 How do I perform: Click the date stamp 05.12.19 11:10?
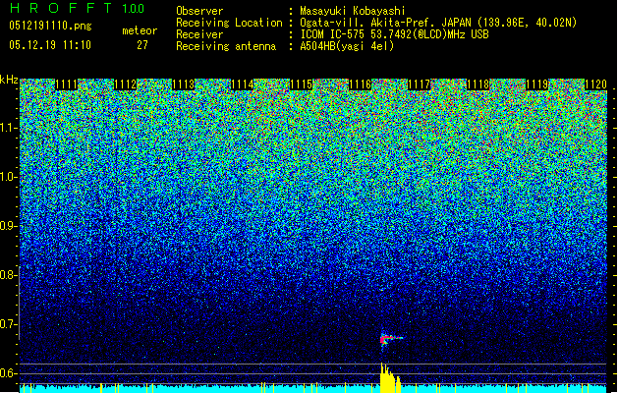(50, 45)
